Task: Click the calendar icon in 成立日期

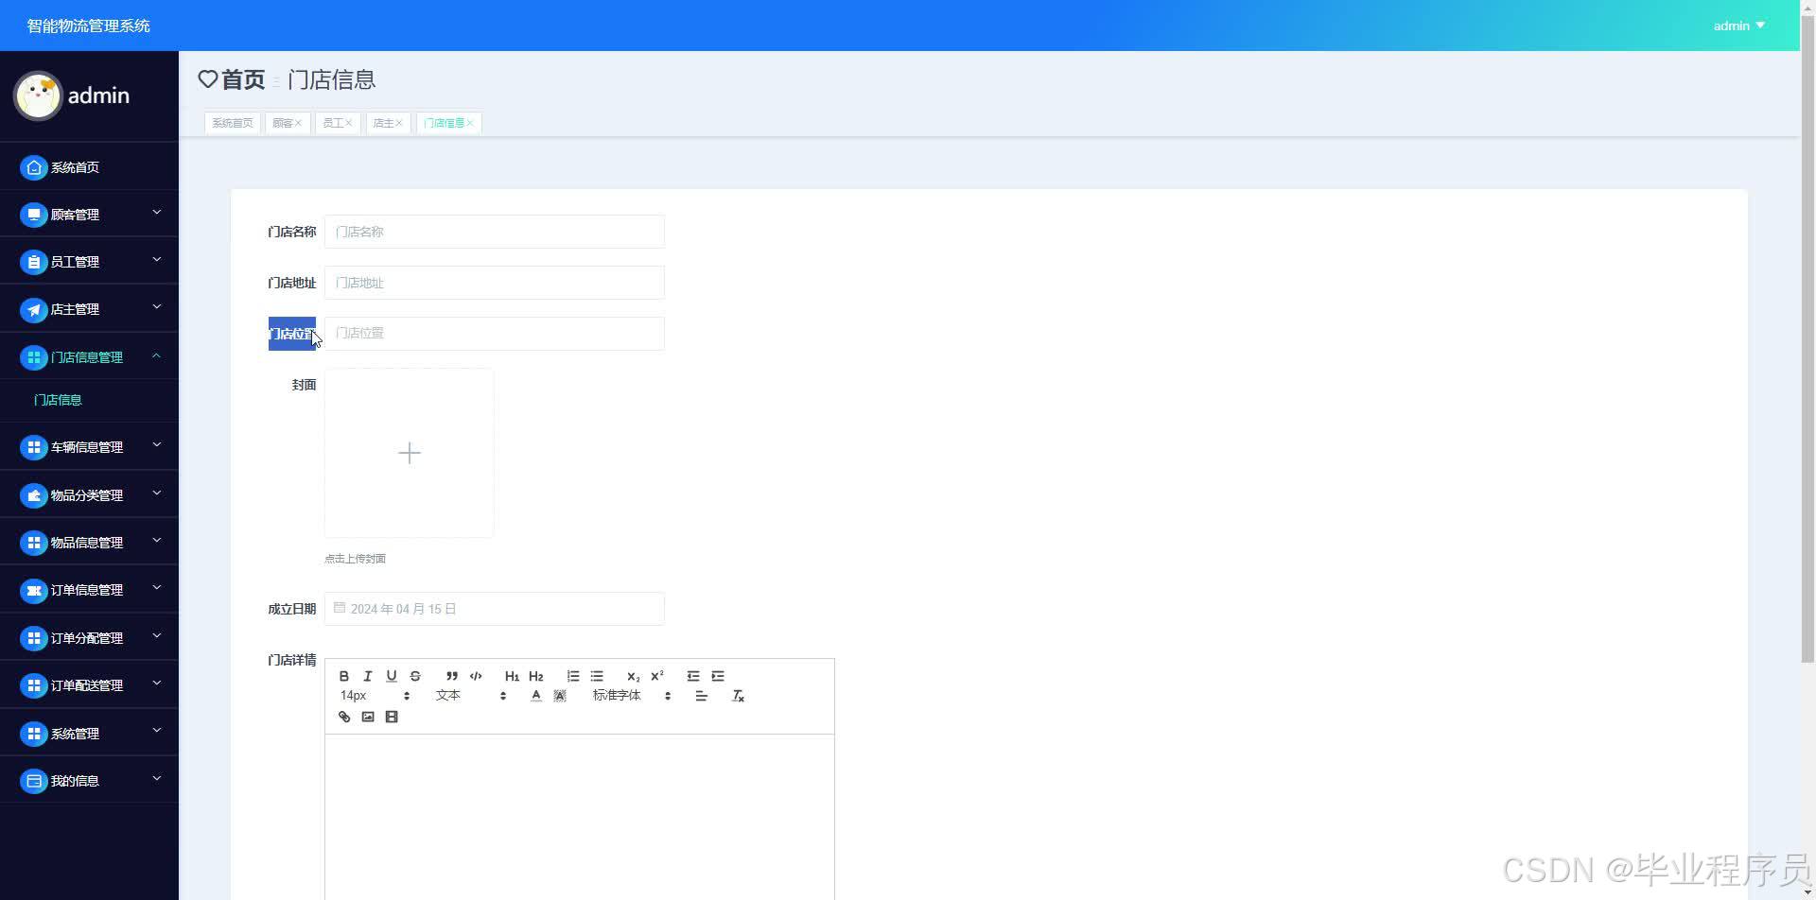Action: (x=340, y=608)
